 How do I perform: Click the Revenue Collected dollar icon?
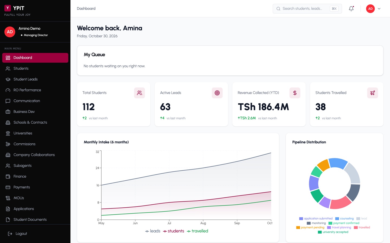click(x=295, y=93)
